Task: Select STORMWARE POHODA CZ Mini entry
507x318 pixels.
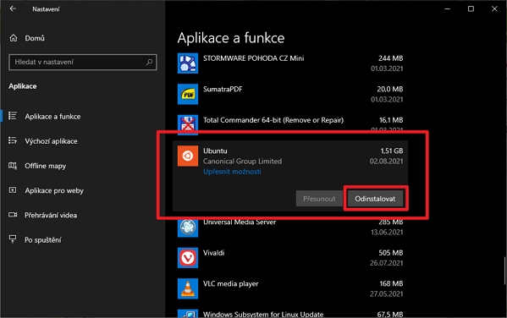Action: click(254, 58)
